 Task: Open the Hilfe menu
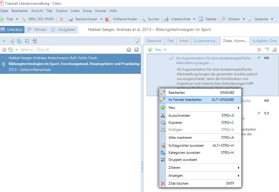coord(113,11)
